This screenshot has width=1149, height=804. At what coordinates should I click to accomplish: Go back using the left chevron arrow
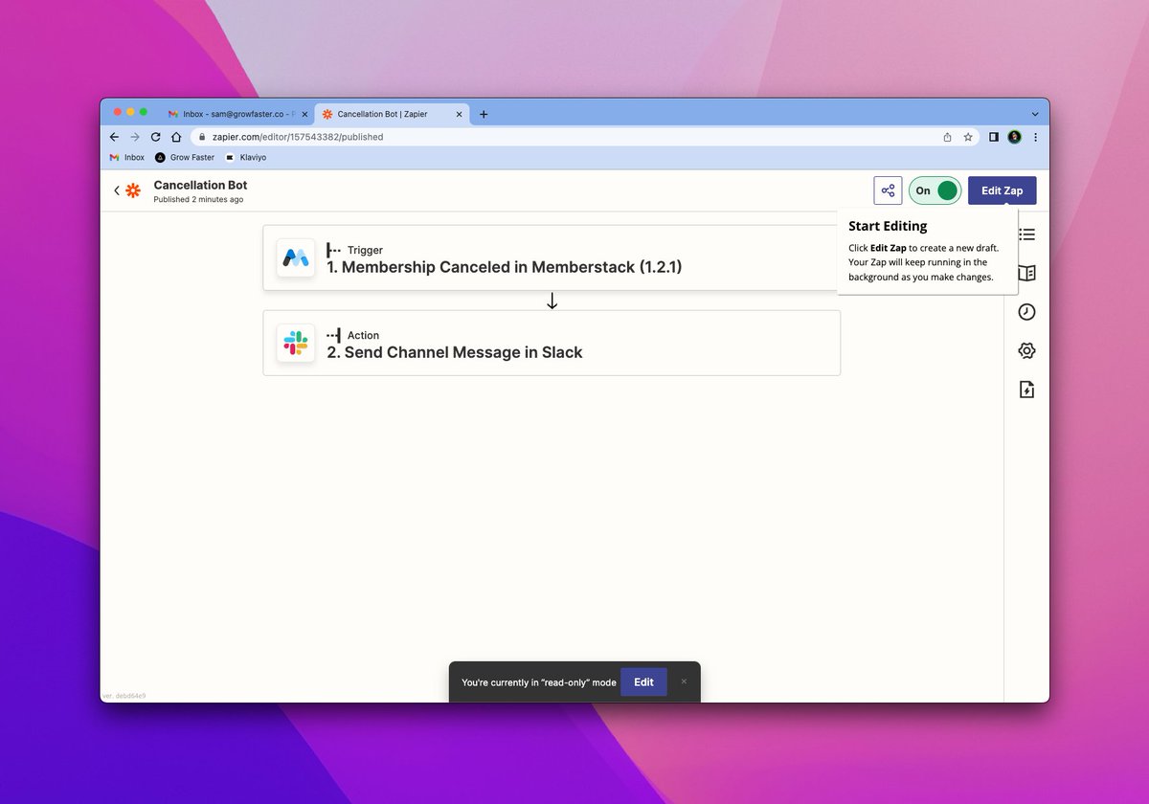117,190
